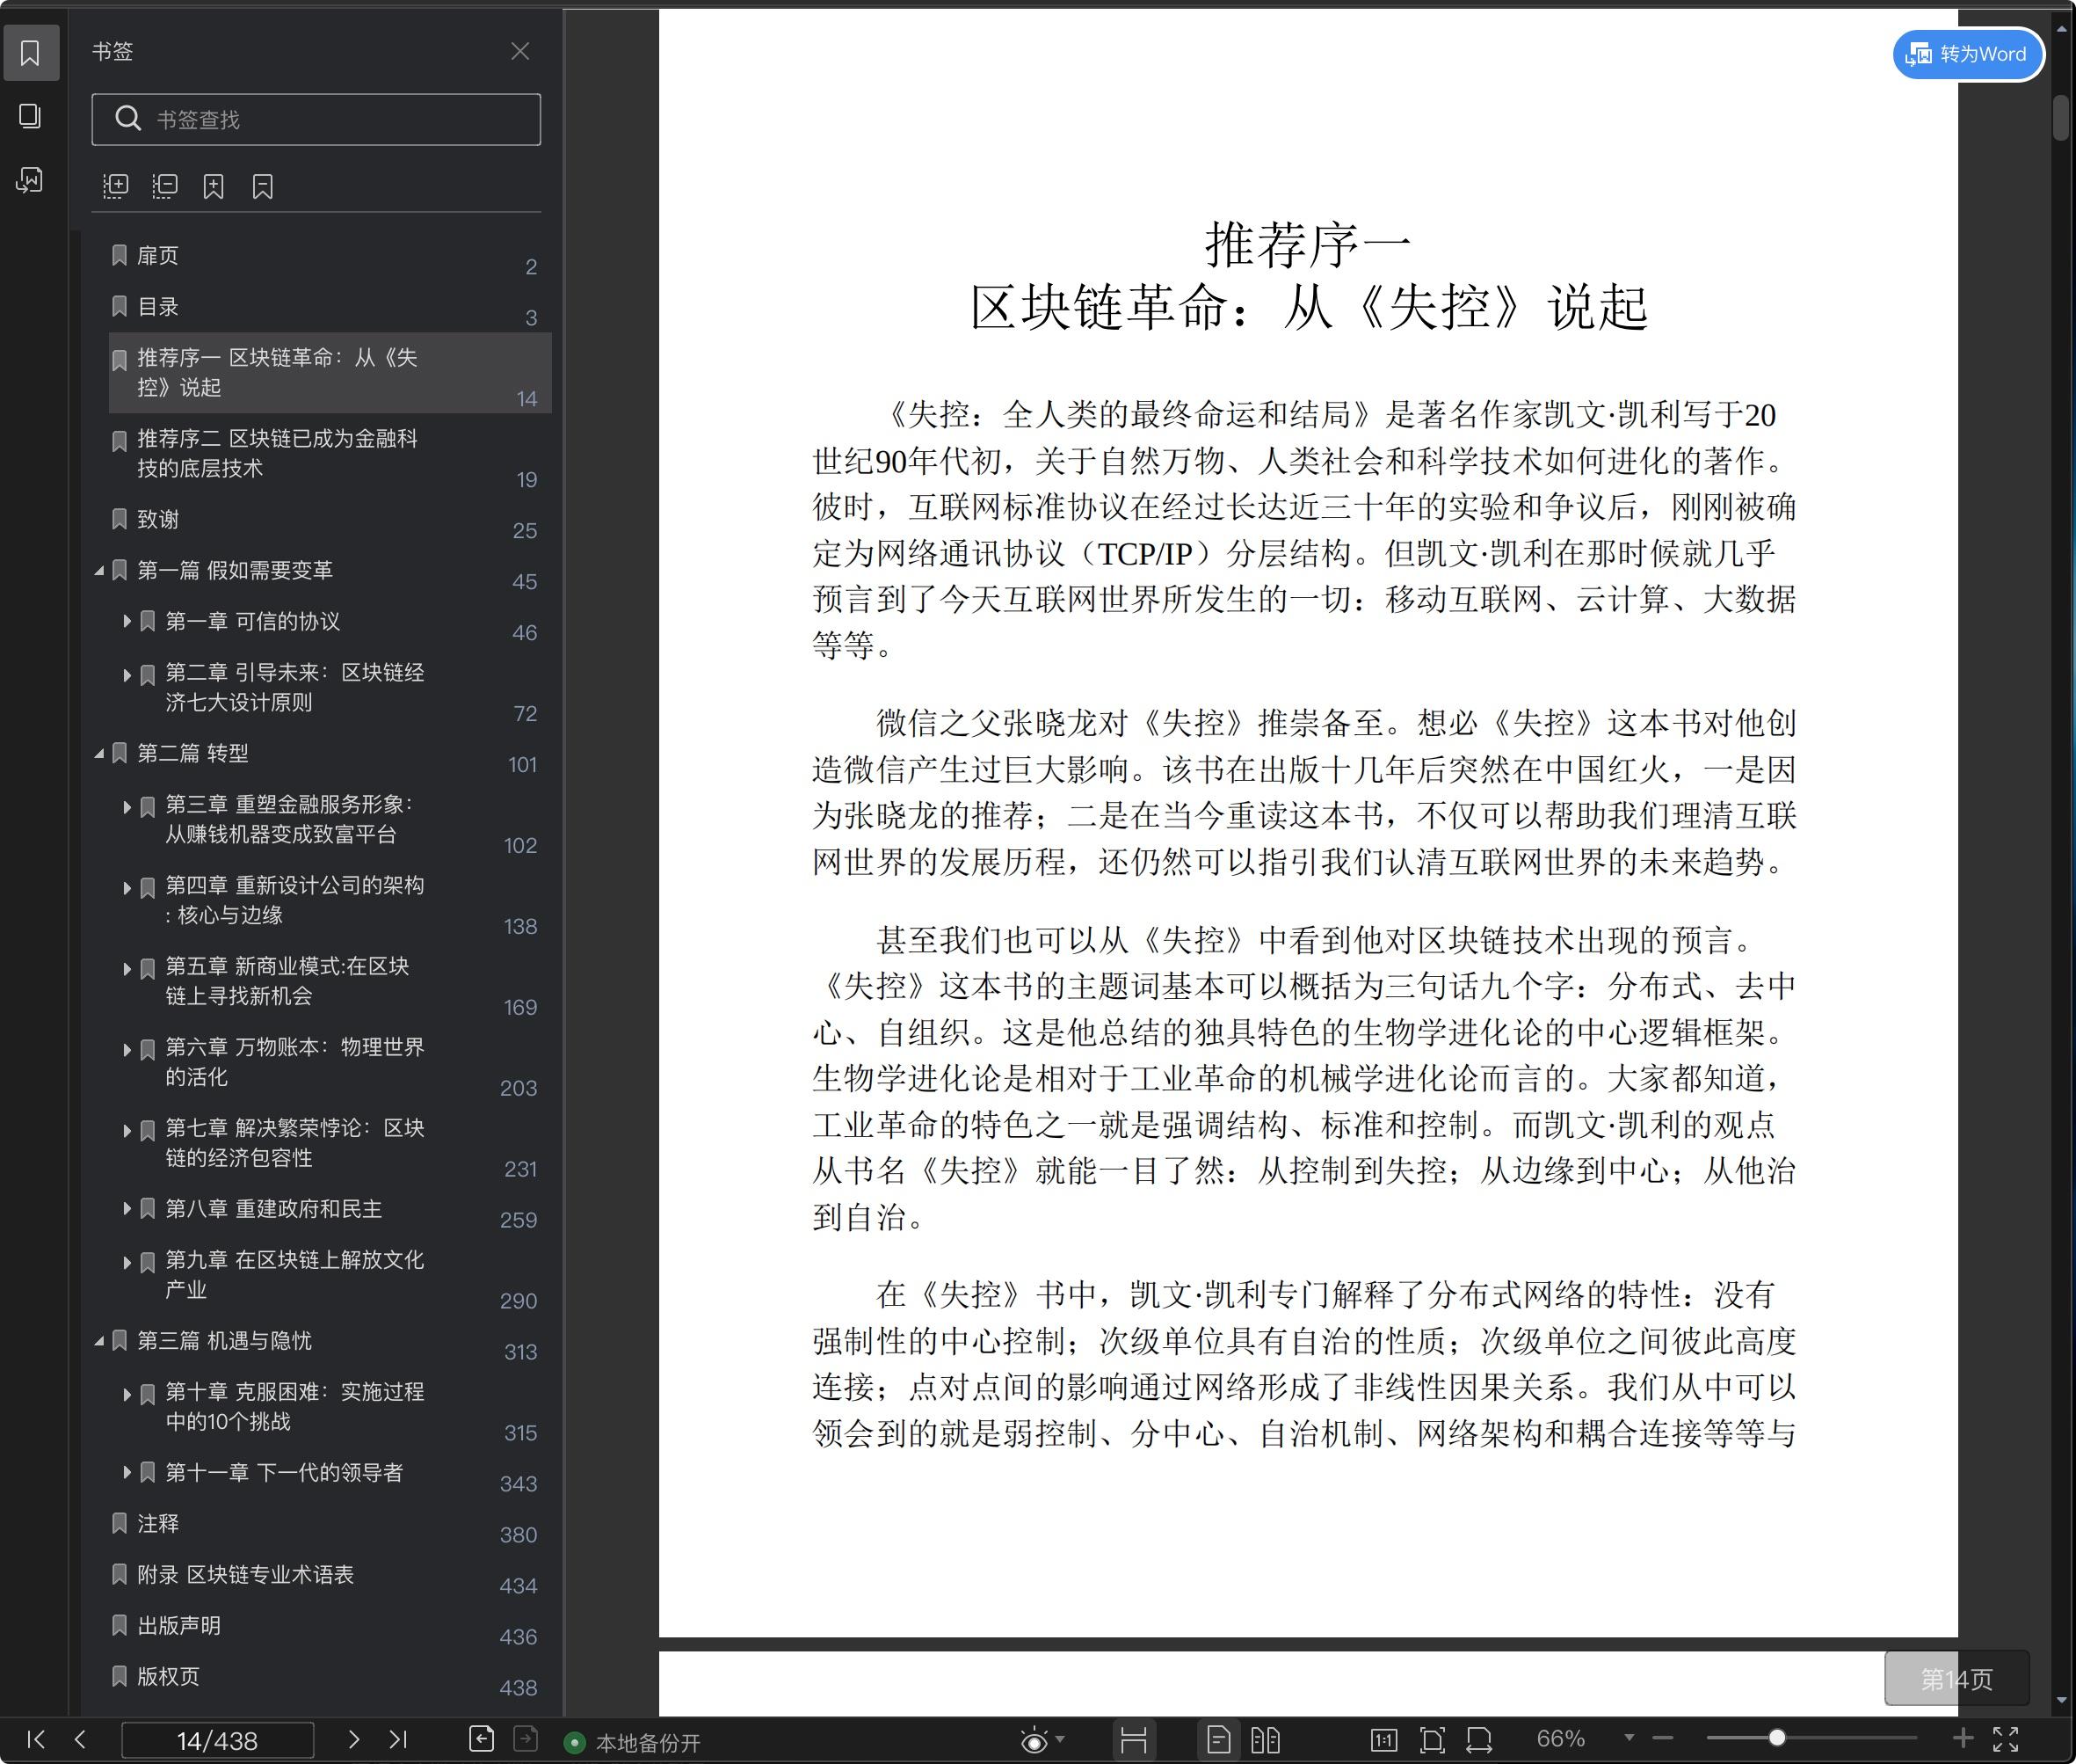Click the 第14页 page indicator
The height and width of the screenshot is (1764, 2076).
pyautogui.click(x=1957, y=1679)
